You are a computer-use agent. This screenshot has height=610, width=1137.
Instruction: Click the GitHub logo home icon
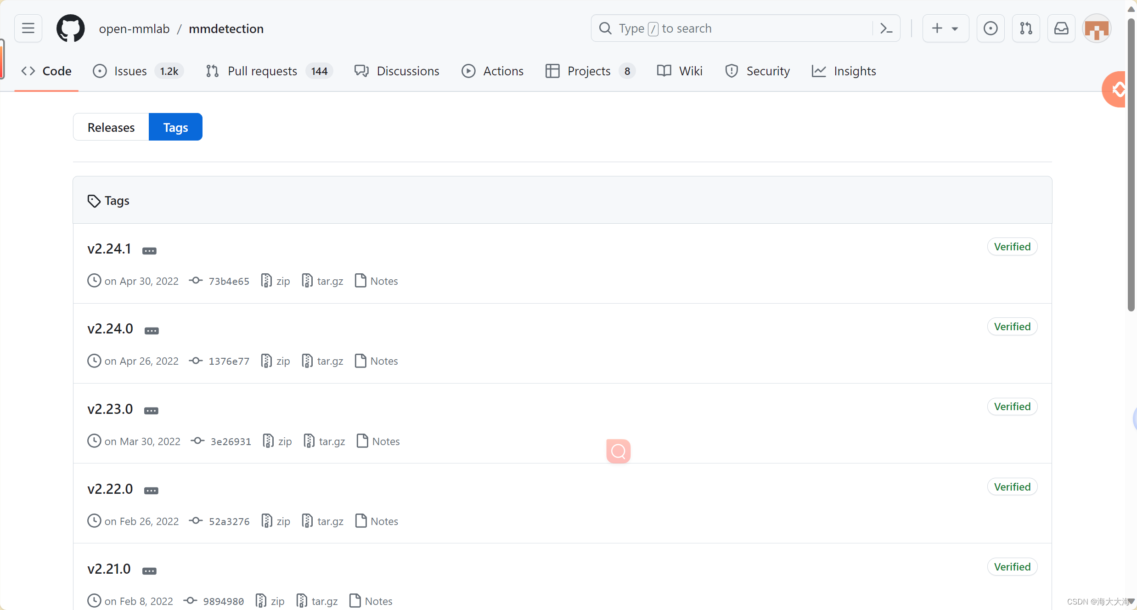click(70, 28)
